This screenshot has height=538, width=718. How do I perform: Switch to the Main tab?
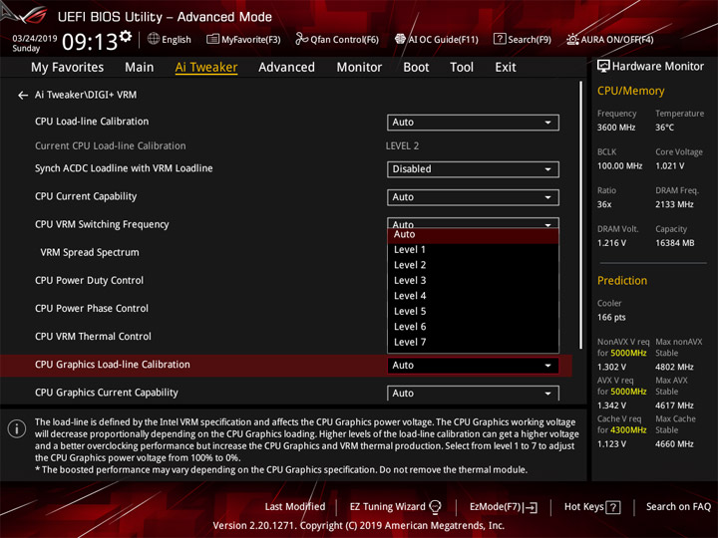[140, 68]
